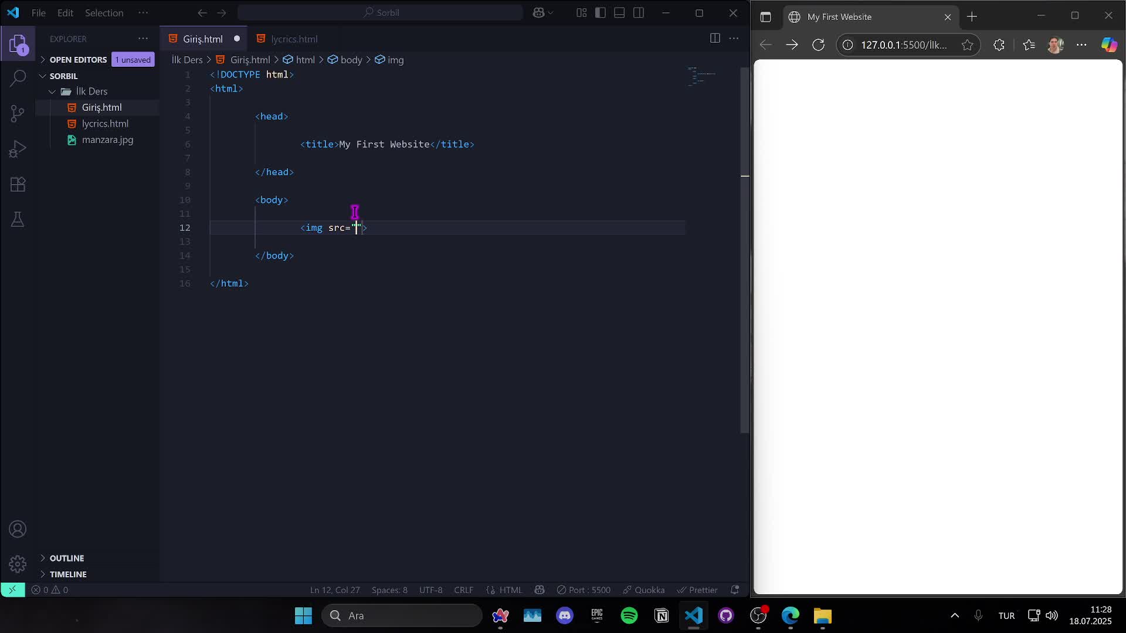Open browser Settings and more menu
Viewport: 1126px width, 633px height.
[x=1081, y=45]
